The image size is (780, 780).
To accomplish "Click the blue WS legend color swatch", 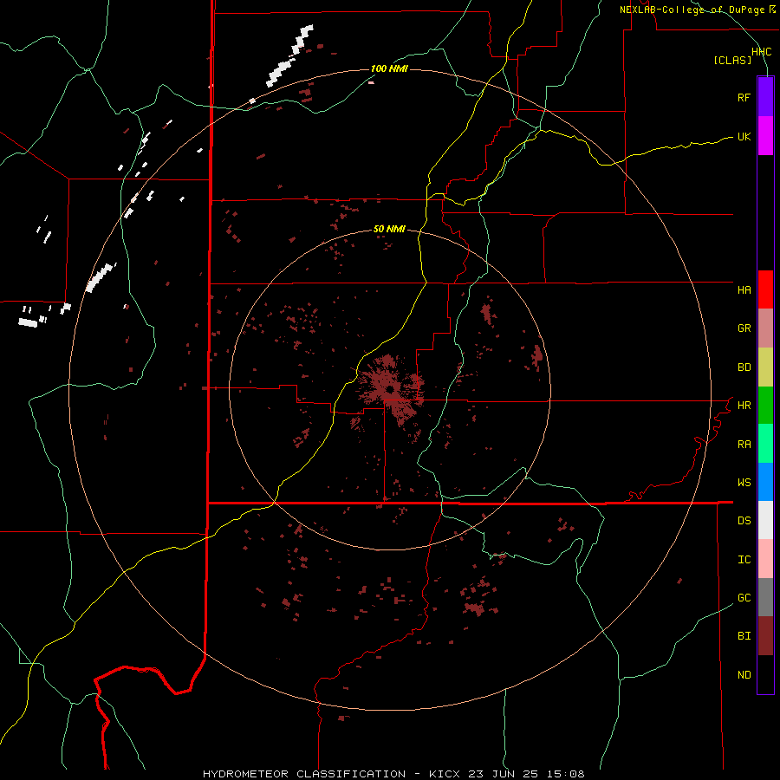I will (x=765, y=482).
